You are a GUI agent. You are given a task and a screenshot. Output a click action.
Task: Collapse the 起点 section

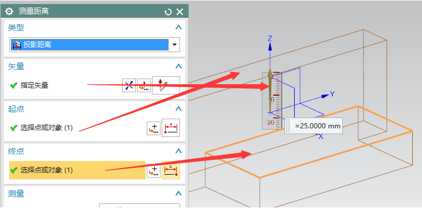pyautogui.click(x=178, y=108)
